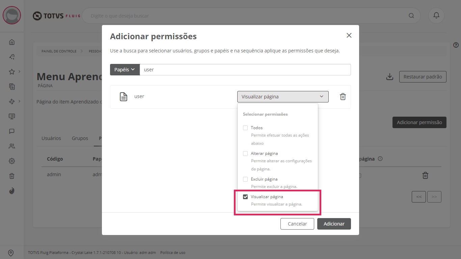Check the Alterar página permission
The image size is (461, 259).
pos(245,154)
